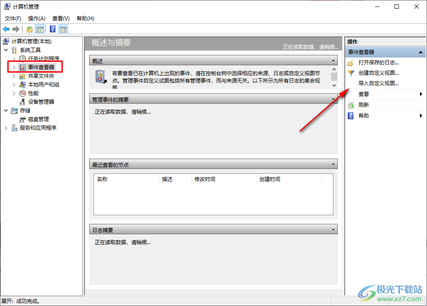Image resolution: width=427 pixels, height=306 pixels.
Task: Select 磁盘管理 in the tree
Action: click(39, 119)
